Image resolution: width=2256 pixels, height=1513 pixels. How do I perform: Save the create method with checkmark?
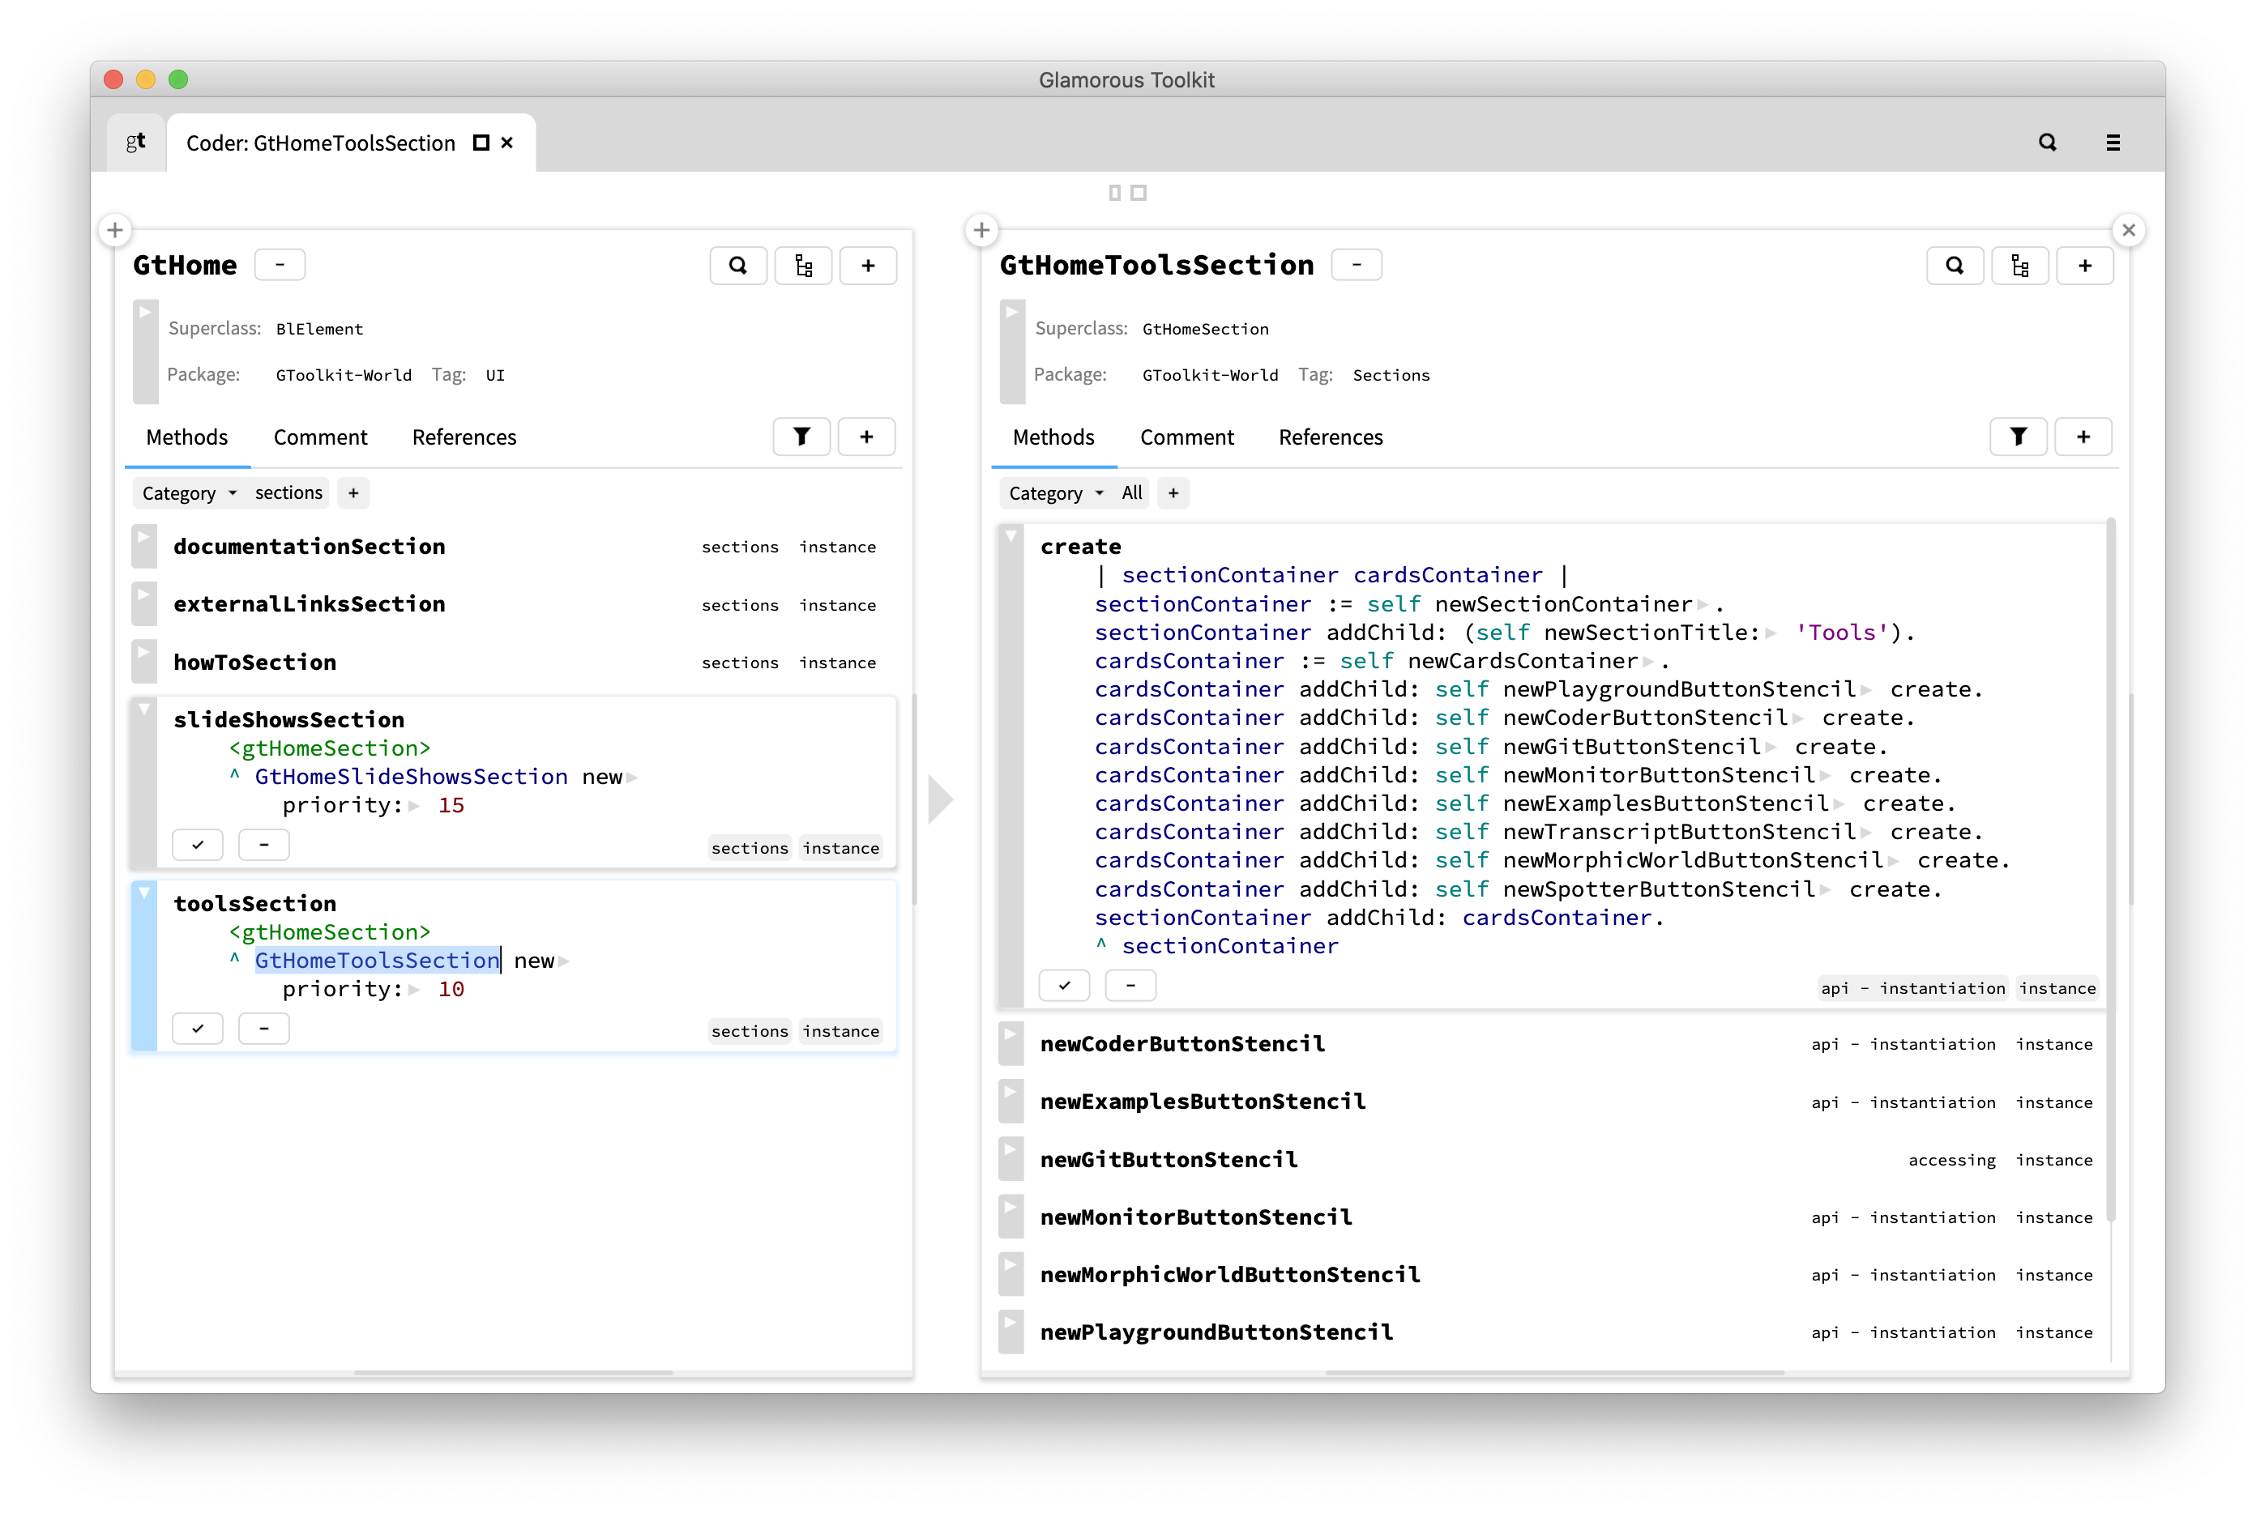pyautogui.click(x=1065, y=987)
